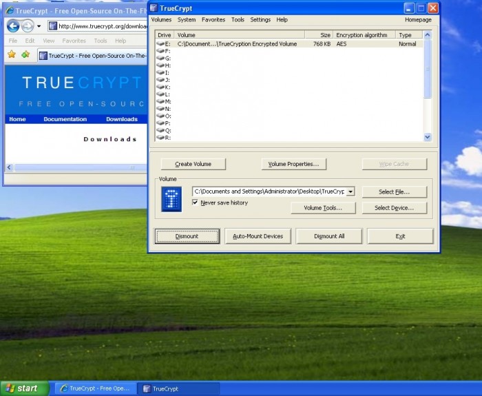Select the E: drive icon in list
This screenshot has height=396, width=482.
tap(162, 44)
